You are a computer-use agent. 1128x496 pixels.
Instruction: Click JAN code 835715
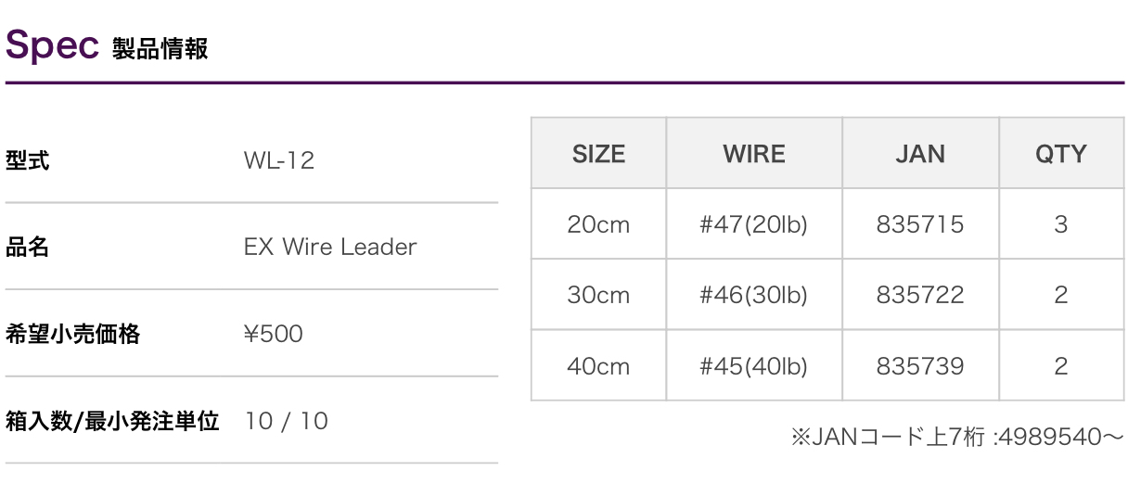pos(919,224)
